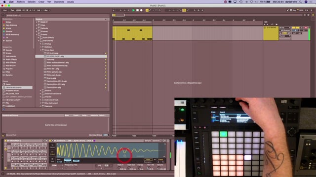Toggle the metronome in the control bar
The image size is (316, 177).
point(39,10)
